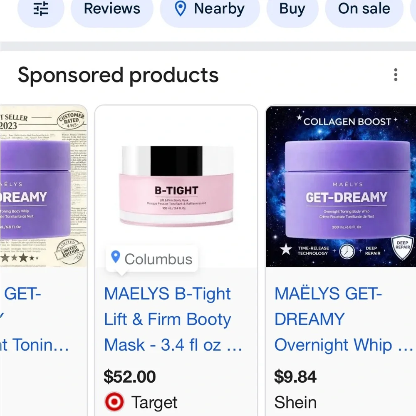Click the Target bullseye logo
This screenshot has width=416, height=416.
click(x=114, y=402)
